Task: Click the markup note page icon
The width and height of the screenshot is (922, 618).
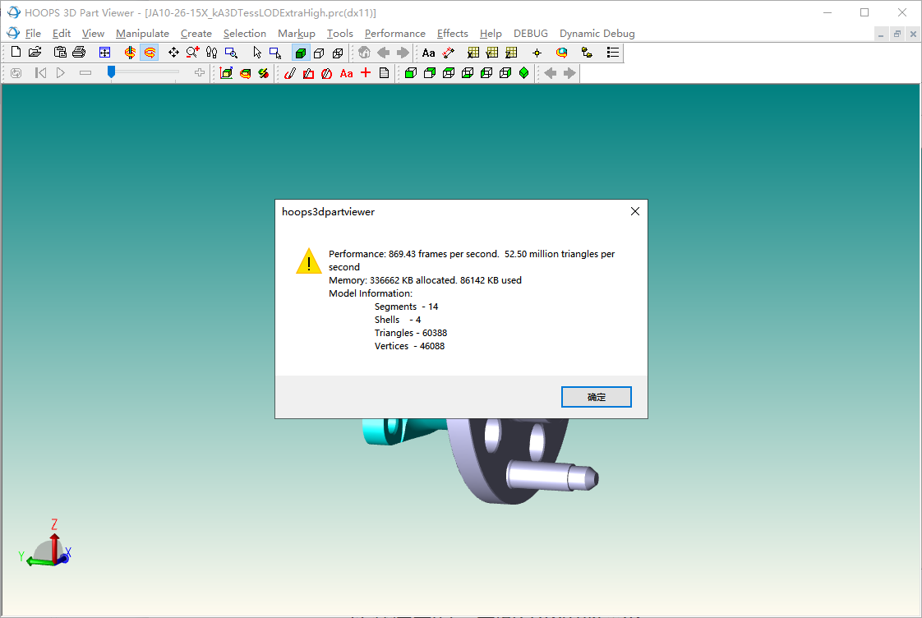Action: coord(384,73)
